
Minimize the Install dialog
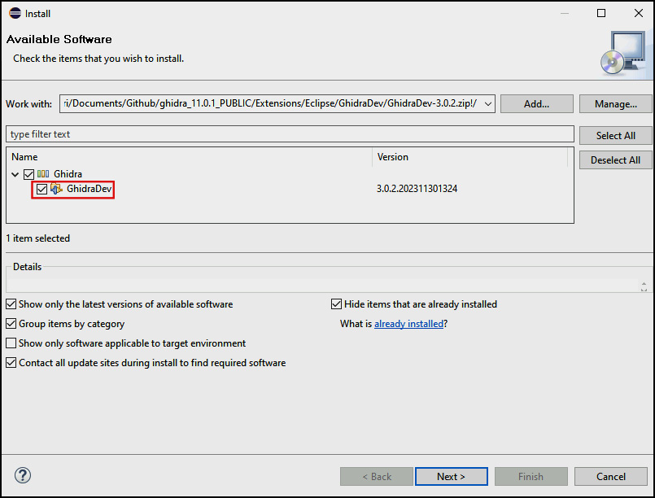(565, 13)
